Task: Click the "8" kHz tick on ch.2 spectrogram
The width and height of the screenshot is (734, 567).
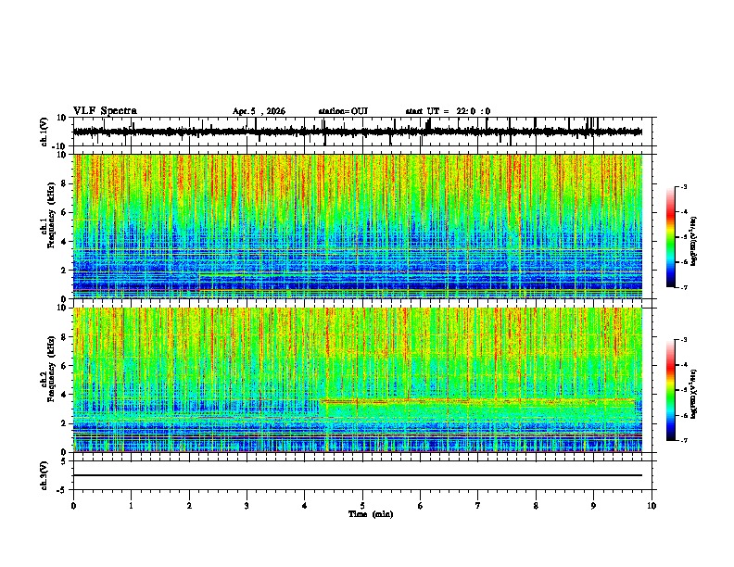Action: (64, 337)
